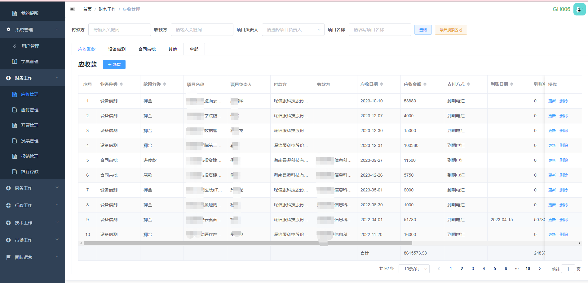Click 更新 in row 9

pyautogui.click(x=552, y=220)
